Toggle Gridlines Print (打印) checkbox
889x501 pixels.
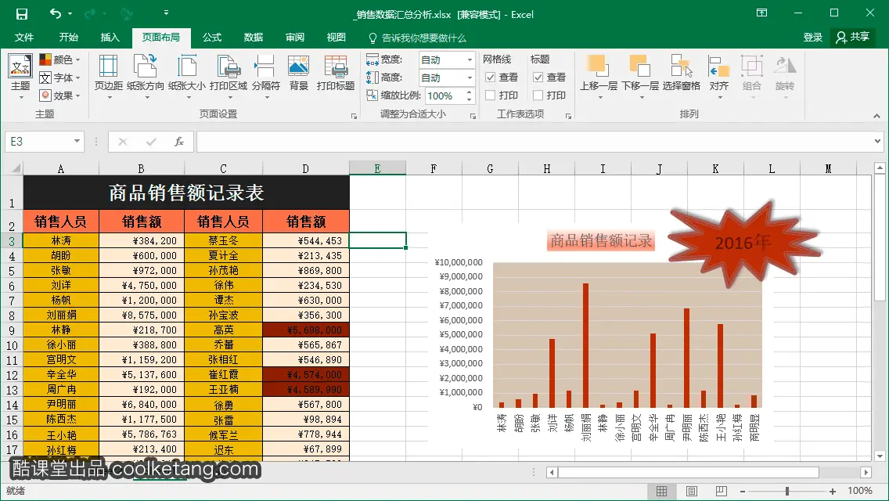[x=491, y=96]
